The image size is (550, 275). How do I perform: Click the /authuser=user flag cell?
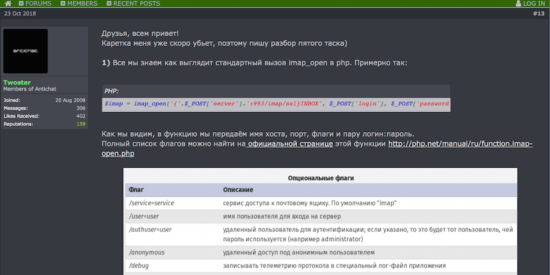150,229
